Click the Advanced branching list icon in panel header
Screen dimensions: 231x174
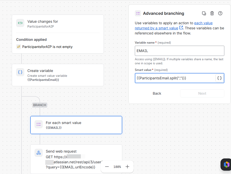pyautogui.click(x=138, y=13)
